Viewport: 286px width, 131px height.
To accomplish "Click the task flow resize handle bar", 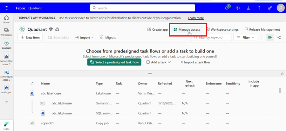I will point(150,74).
